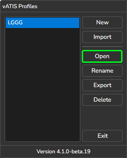This screenshot has width=127, height=158.
Task: Create a new profile with New button
Action: click(102, 22)
